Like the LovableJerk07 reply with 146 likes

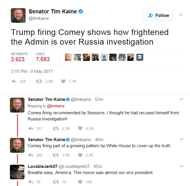80,182
